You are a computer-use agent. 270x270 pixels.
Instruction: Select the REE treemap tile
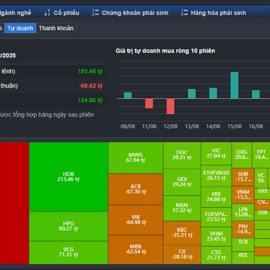[243, 257]
